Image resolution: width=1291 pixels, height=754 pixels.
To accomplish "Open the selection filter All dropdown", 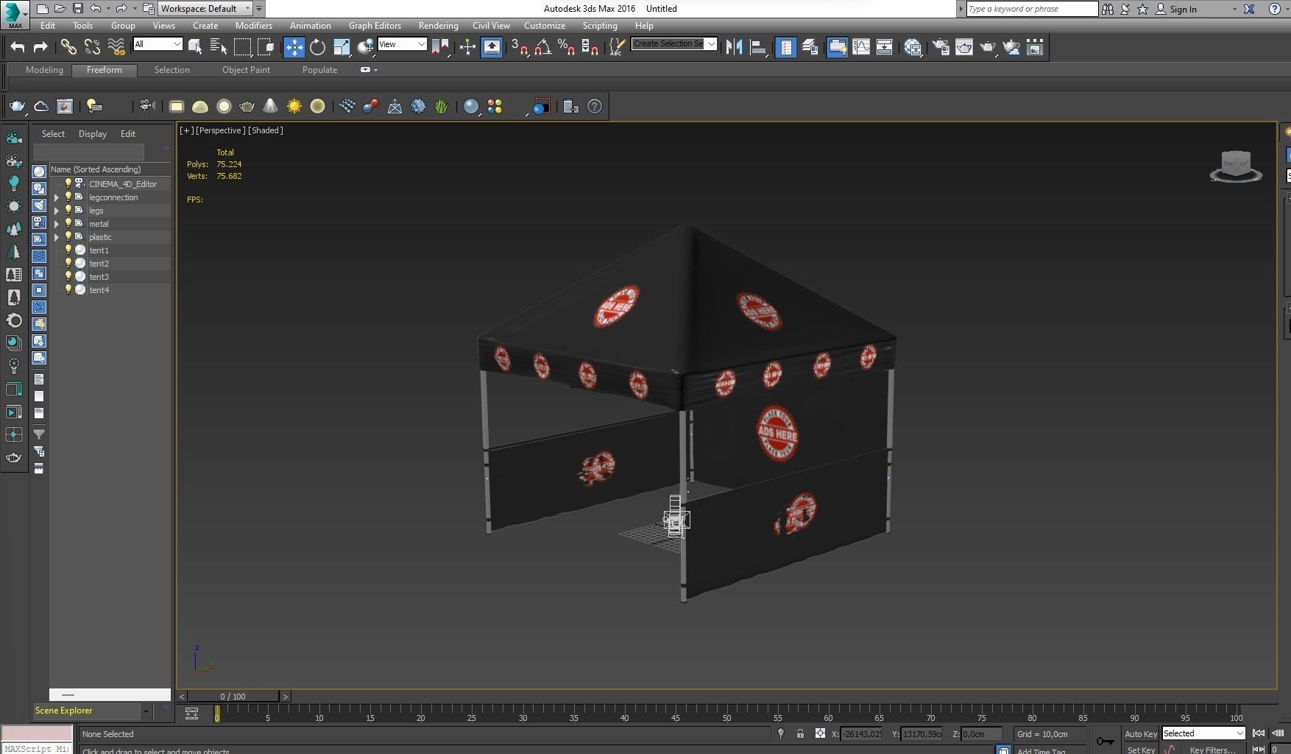I will [158, 44].
